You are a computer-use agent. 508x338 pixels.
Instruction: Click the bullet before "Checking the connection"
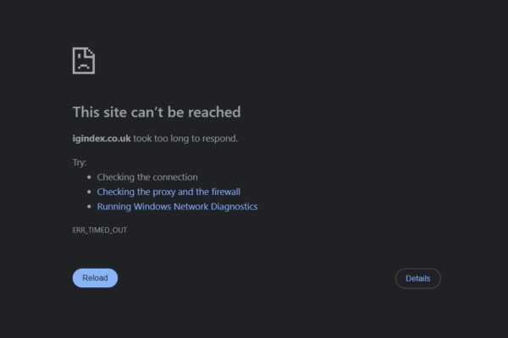pos(89,177)
